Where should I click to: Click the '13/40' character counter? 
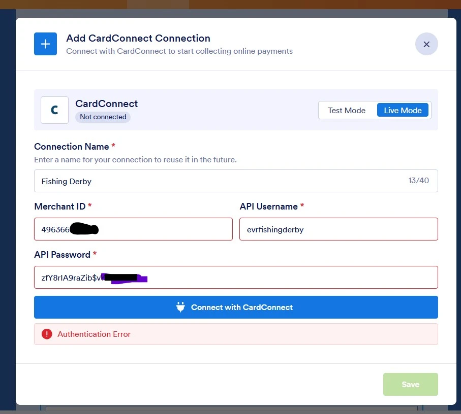pyautogui.click(x=418, y=181)
